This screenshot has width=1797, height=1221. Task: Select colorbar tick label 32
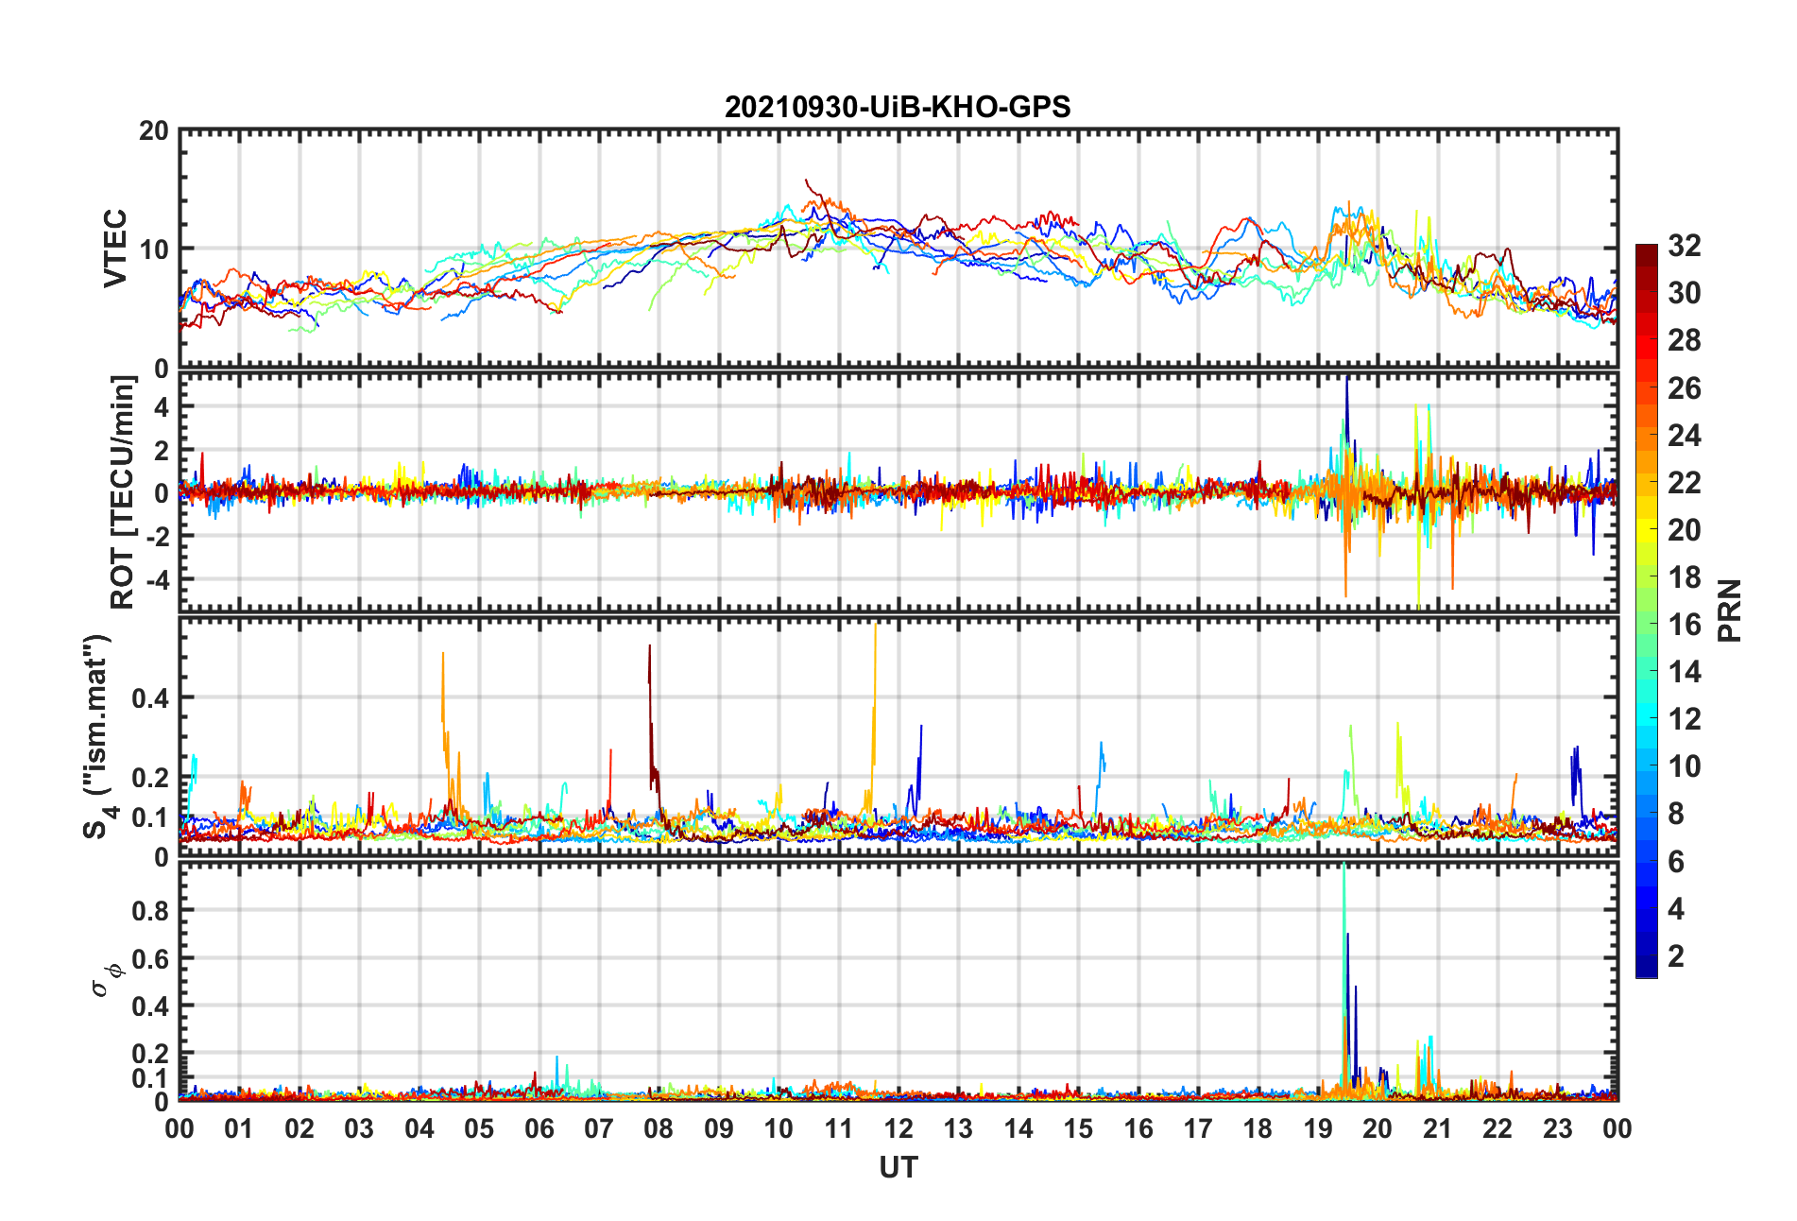click(x=1685, y=246)
